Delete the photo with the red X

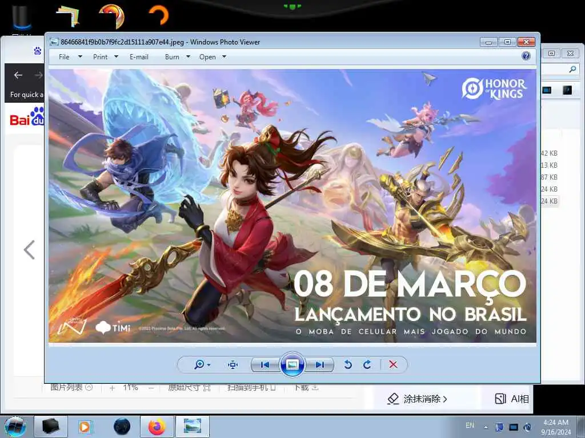pyautogui.click(x=393, y=364)
